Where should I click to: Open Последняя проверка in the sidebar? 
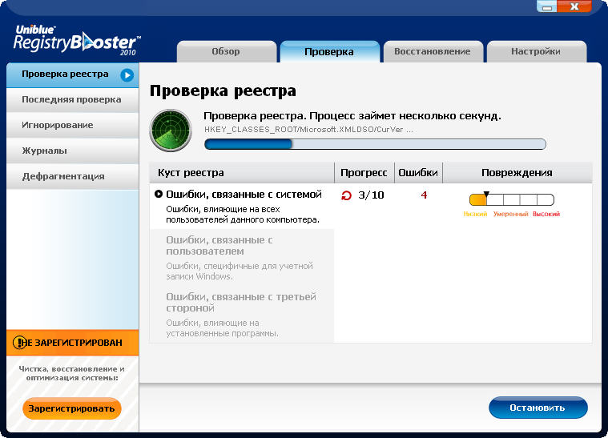pos(73,100)
